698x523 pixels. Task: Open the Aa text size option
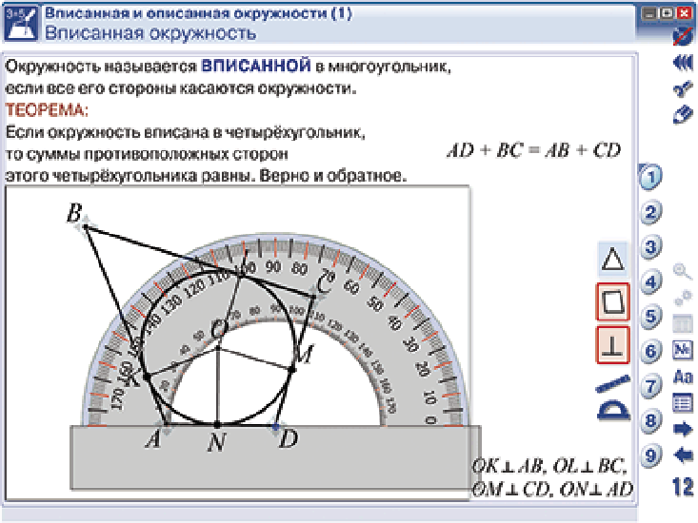click(683, 377)
